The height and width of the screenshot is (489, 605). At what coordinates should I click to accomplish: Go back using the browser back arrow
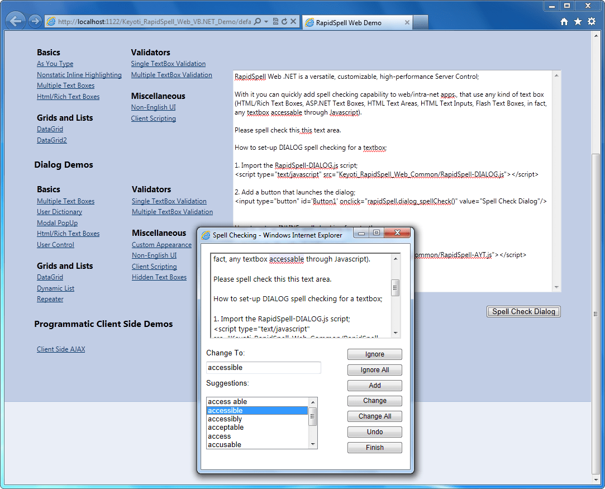coord(16,21)
